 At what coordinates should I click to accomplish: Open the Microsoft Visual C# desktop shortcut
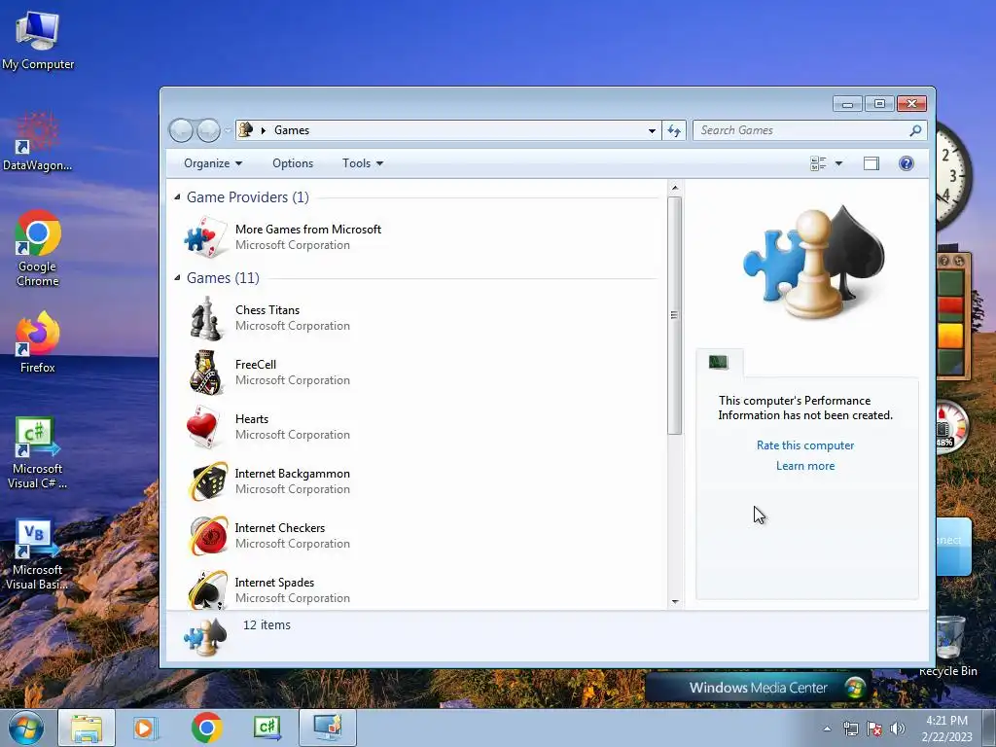(x=38, y=452)
